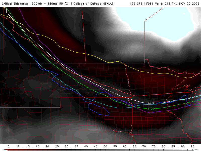Viewport: 201px width, 151px height.
Task: Click the color bar value 10
Action: pos(28,146)
